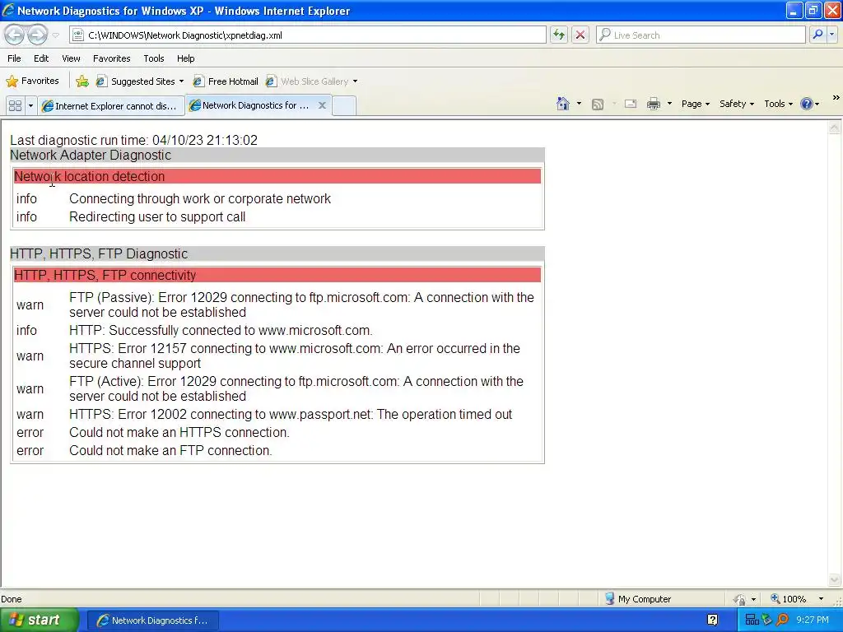Screen dimensions: 843x632
Task: Click the My Computer zone in status bar
Action: [x=638, y=599]
